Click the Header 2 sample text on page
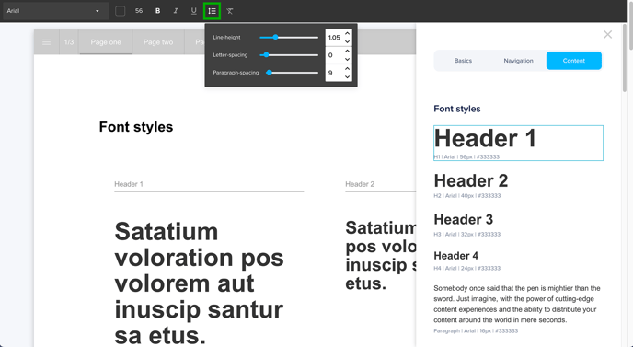The height and width of the screenshot is (347, 633). [381, 256]
